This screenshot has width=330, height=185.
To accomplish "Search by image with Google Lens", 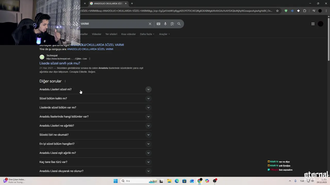I will pos(172,24).
